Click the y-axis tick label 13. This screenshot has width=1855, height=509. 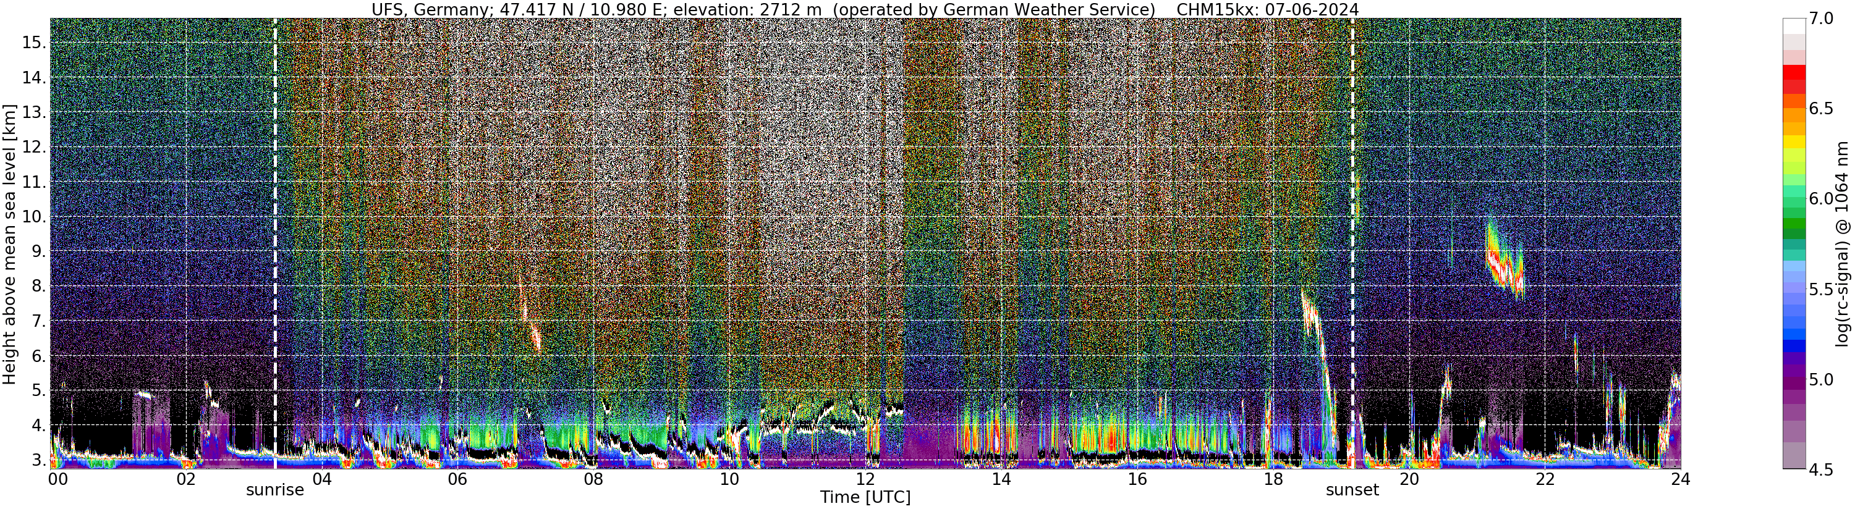pos(34,112)
